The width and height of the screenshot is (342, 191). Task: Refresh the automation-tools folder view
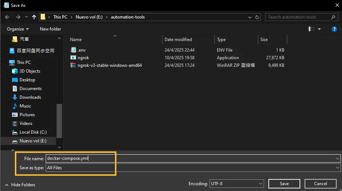point(257,17)
